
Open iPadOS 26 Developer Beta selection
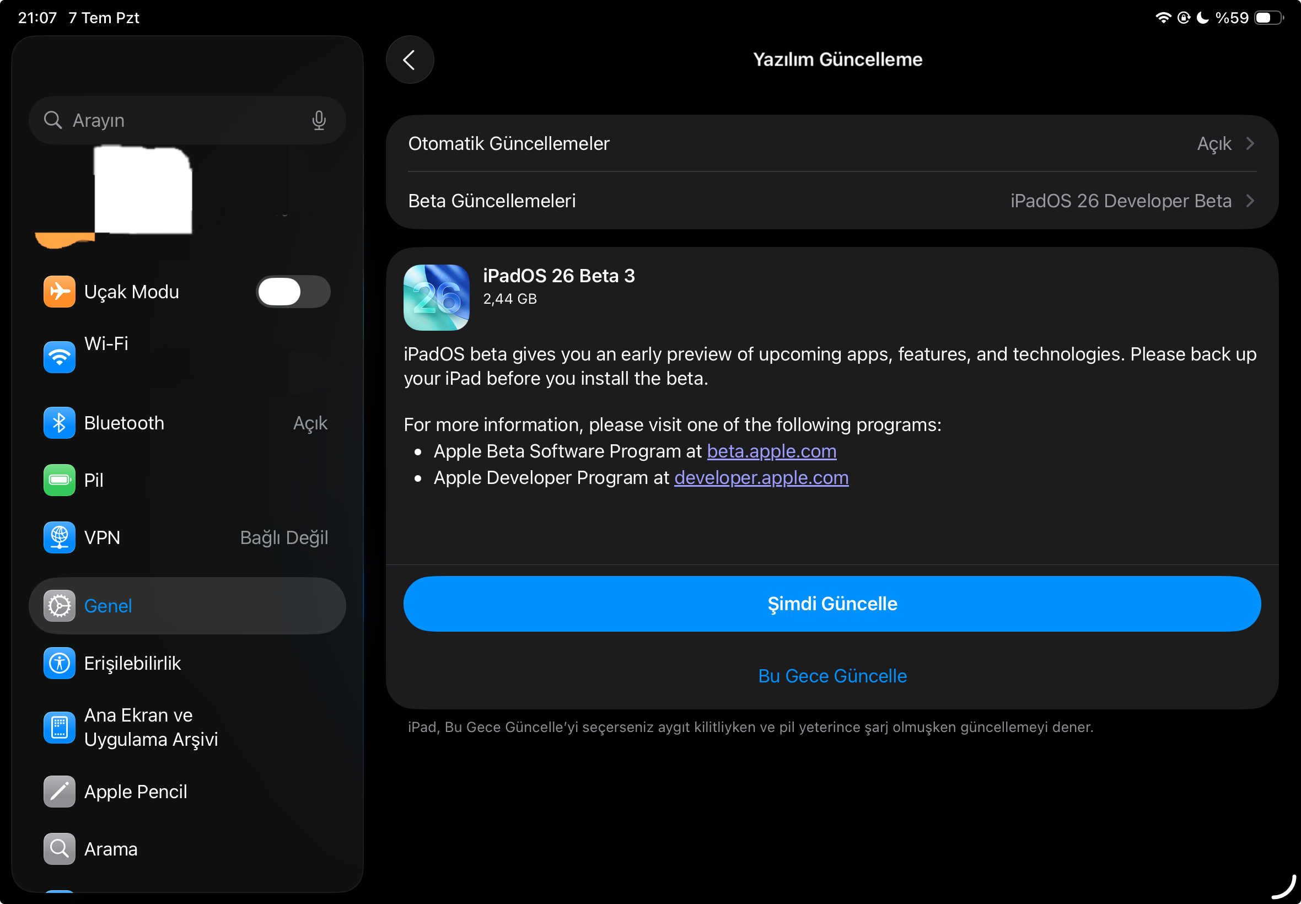1121,201
